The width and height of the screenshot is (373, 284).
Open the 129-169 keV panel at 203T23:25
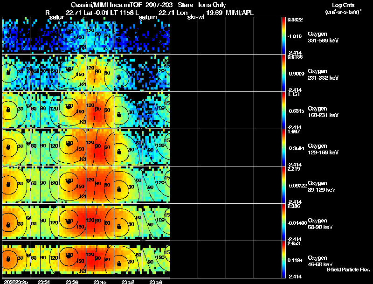16,147
